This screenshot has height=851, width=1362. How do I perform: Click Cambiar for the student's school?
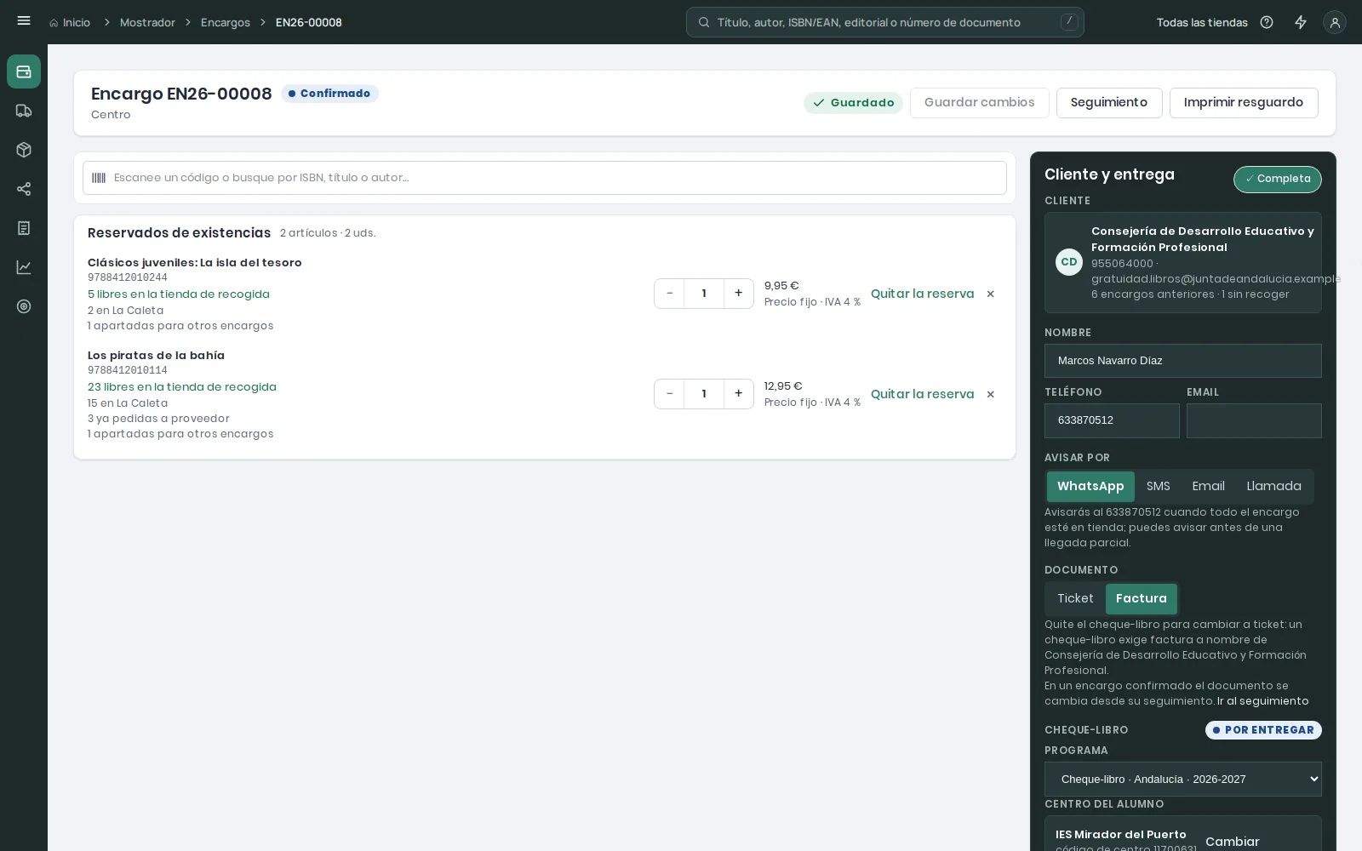pyautogui.click(x=1232, y=842)
